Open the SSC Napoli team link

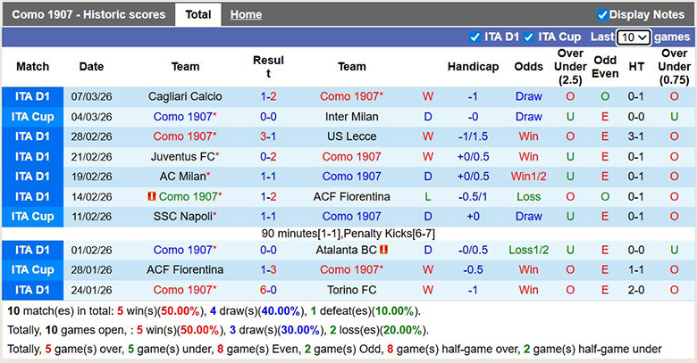(185, 216)
